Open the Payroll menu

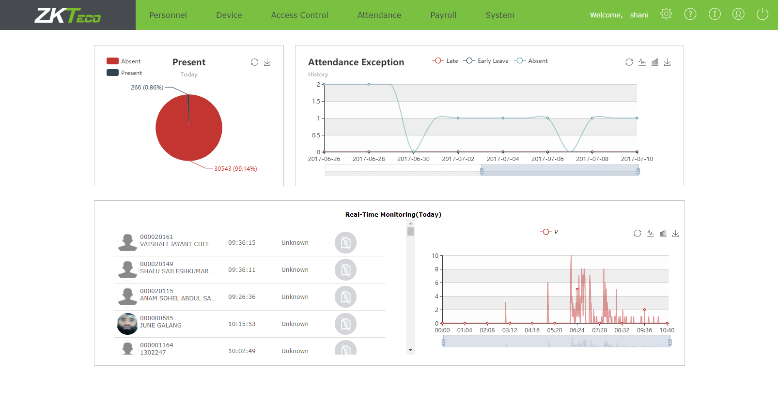pyautogui.click(x=443, y=15)
